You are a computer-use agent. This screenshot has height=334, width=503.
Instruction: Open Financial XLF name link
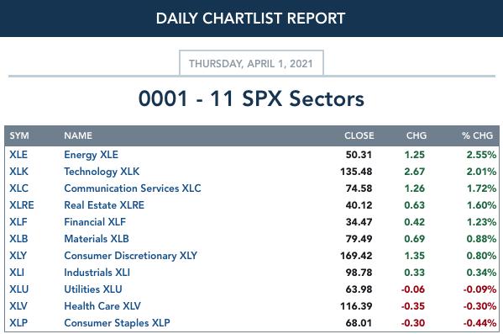[x=95, y=222]
